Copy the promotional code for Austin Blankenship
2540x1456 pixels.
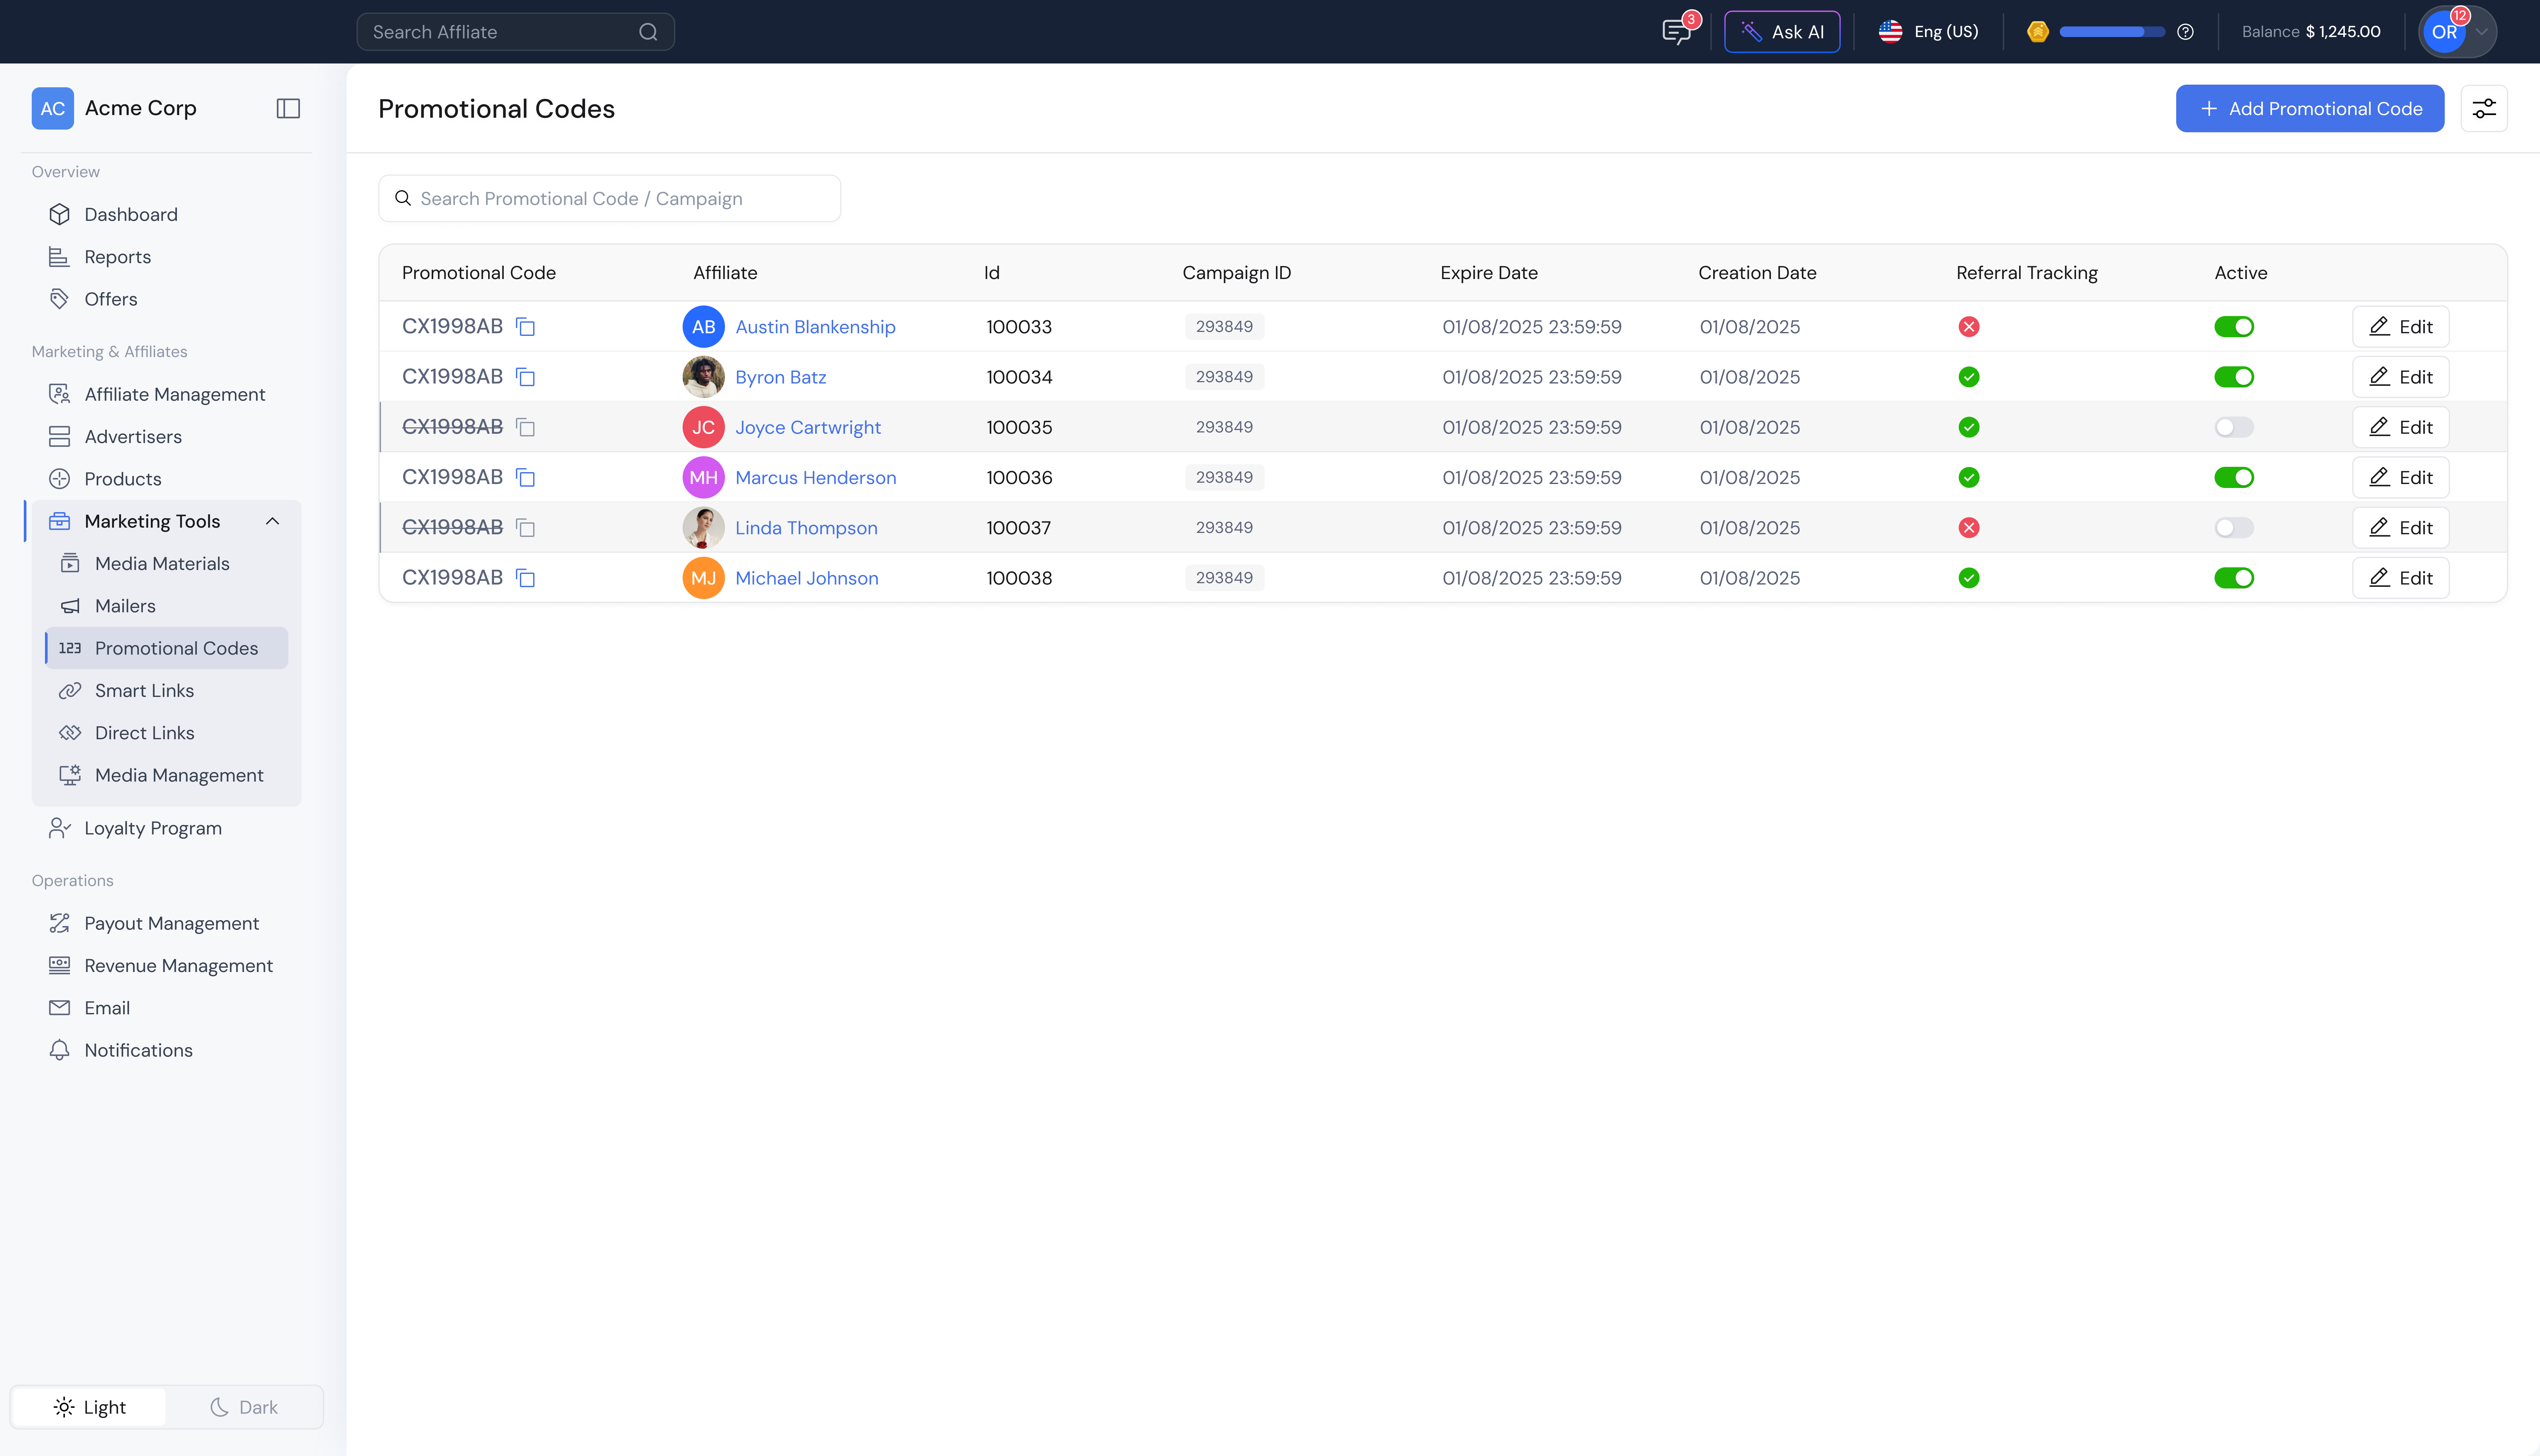(525, 326)
